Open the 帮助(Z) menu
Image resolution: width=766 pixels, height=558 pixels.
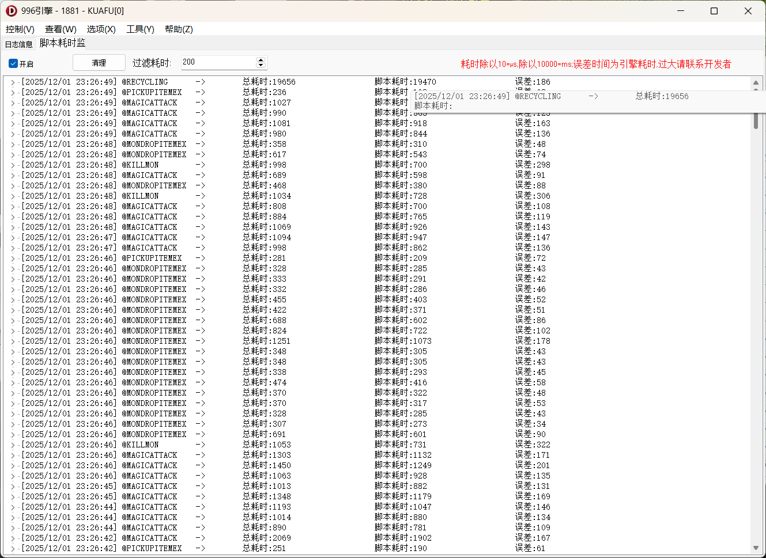[179, 29]
